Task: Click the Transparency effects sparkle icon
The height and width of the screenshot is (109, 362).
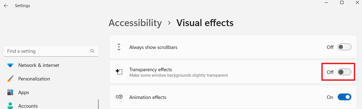Action: click(119, 72)
